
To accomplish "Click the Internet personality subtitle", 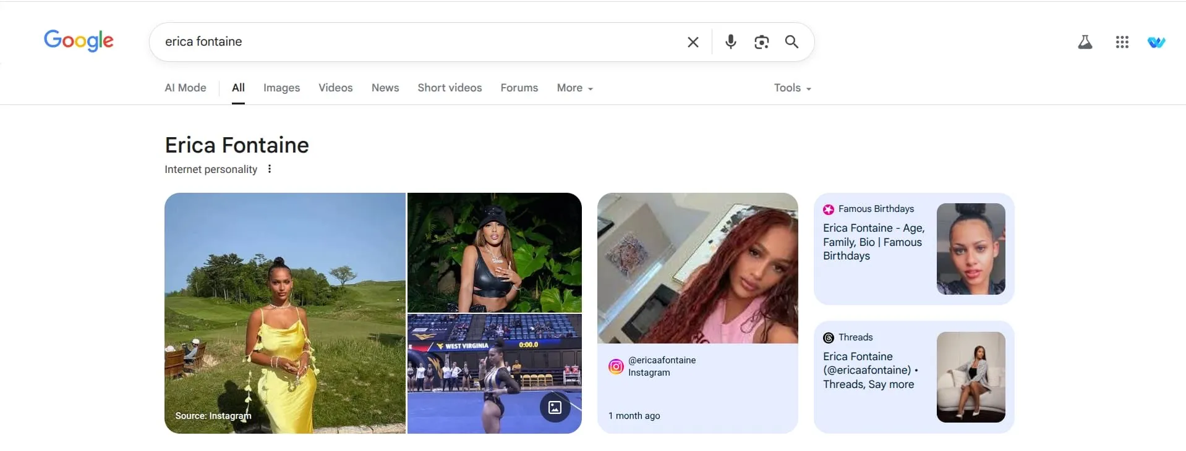I will pos(211,169).
